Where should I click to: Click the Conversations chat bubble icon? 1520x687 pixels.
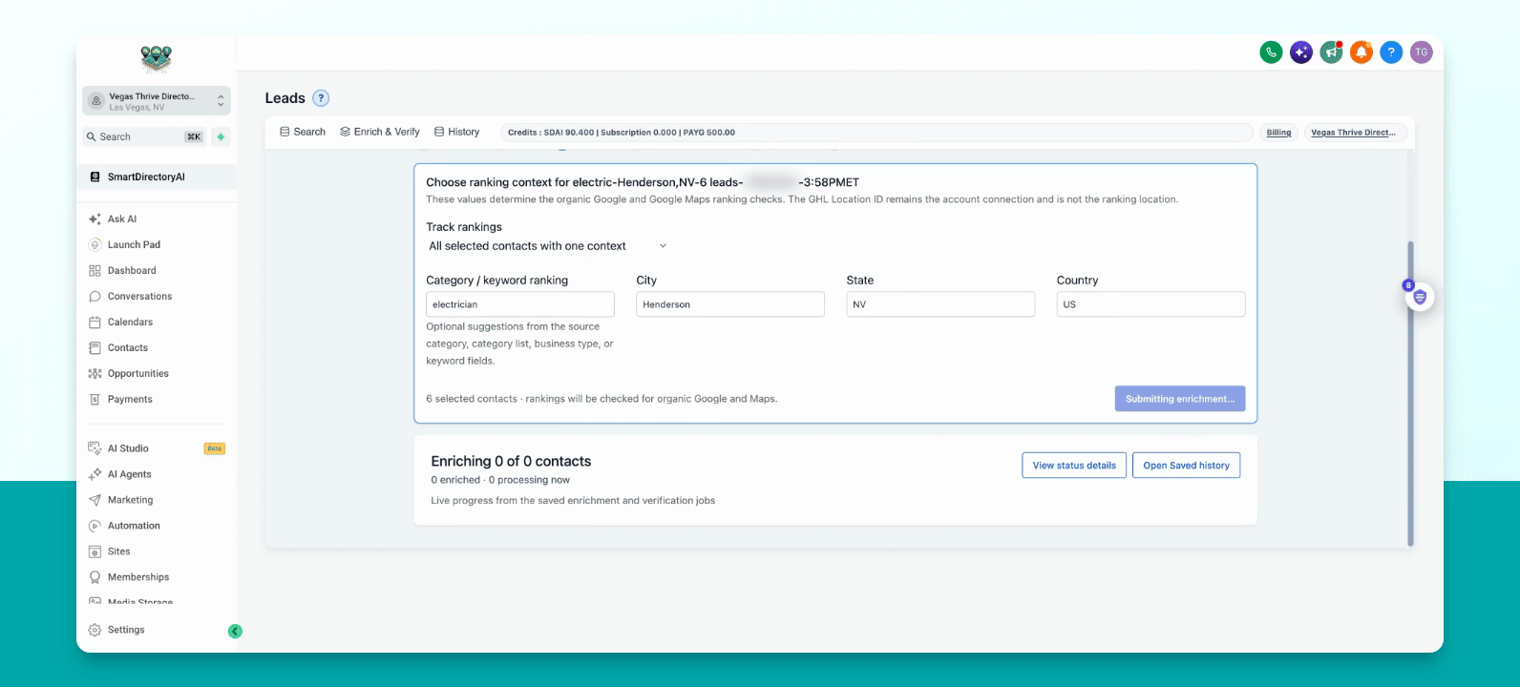(95, 297)
